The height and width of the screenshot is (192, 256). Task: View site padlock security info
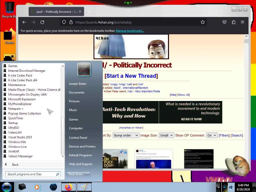[71, 22]
